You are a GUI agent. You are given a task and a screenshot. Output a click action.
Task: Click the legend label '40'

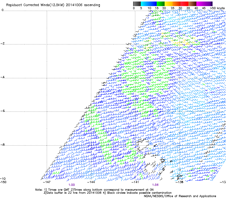[196, 8]
